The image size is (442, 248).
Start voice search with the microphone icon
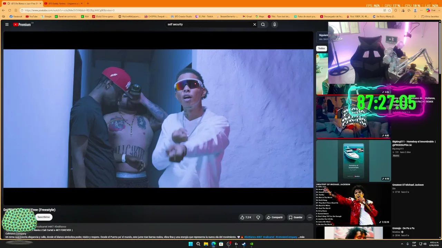[x=275, y=24]
